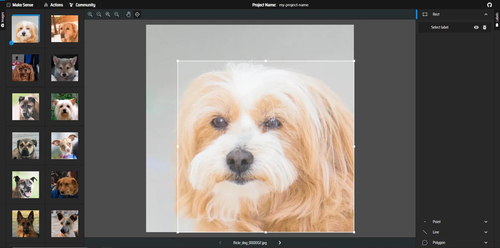Screen dimensions: 500x248
Task: Delete the rectangle label with trash icon
Action: click(x=485, y=27)
